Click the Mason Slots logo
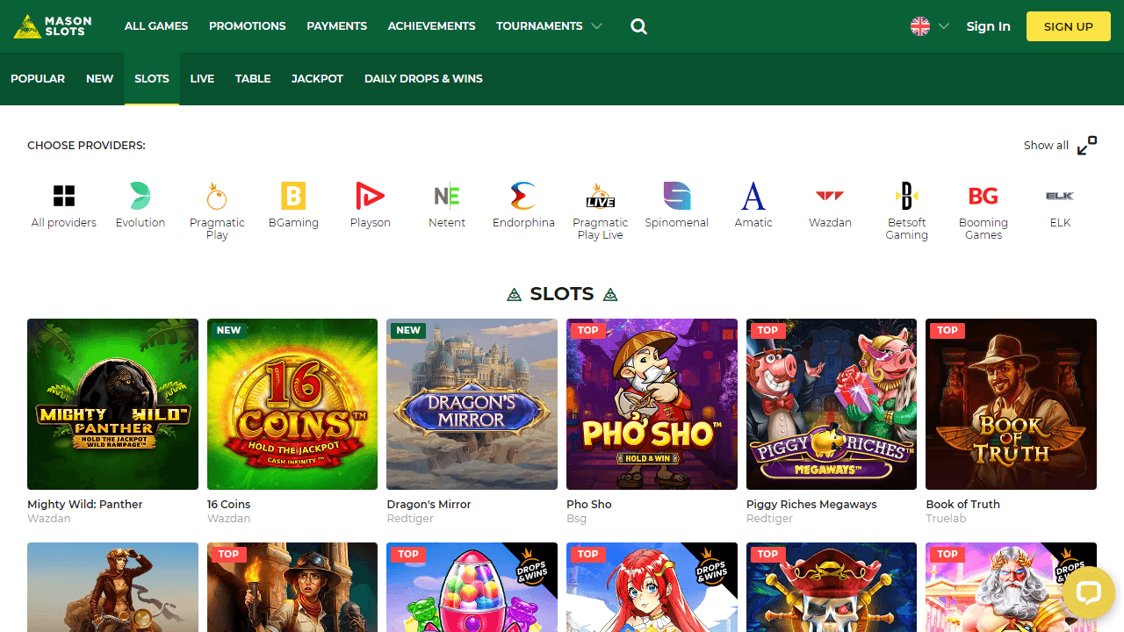1124x632 pixels. pyautogui.click(x=53, y=26)
